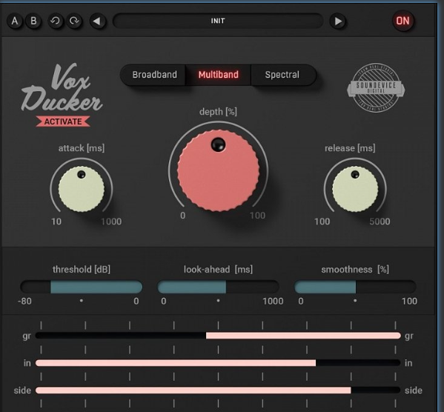Screen dimensions: 444x412
Task: Click the 1000 look-ahead maximum value
Action: 273,301
